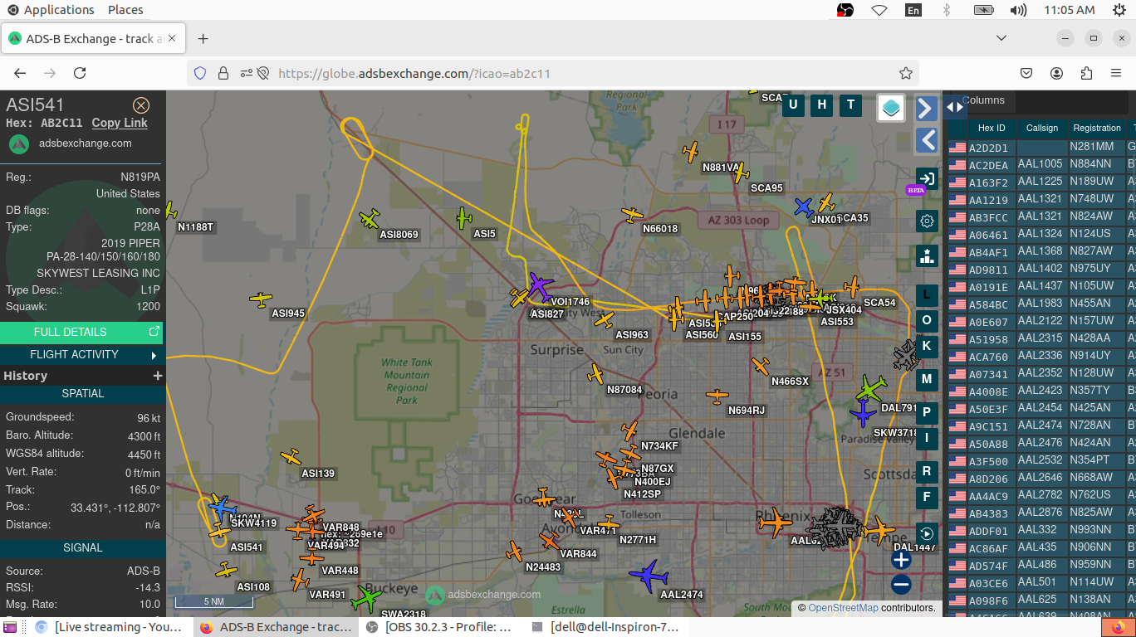Open map settings gear
1136x637 pixels.
tap(927, 221)
